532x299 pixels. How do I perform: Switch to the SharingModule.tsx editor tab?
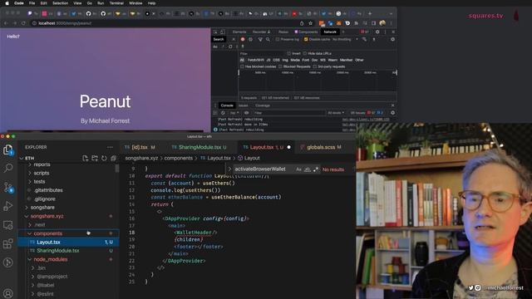coord(199,147)
